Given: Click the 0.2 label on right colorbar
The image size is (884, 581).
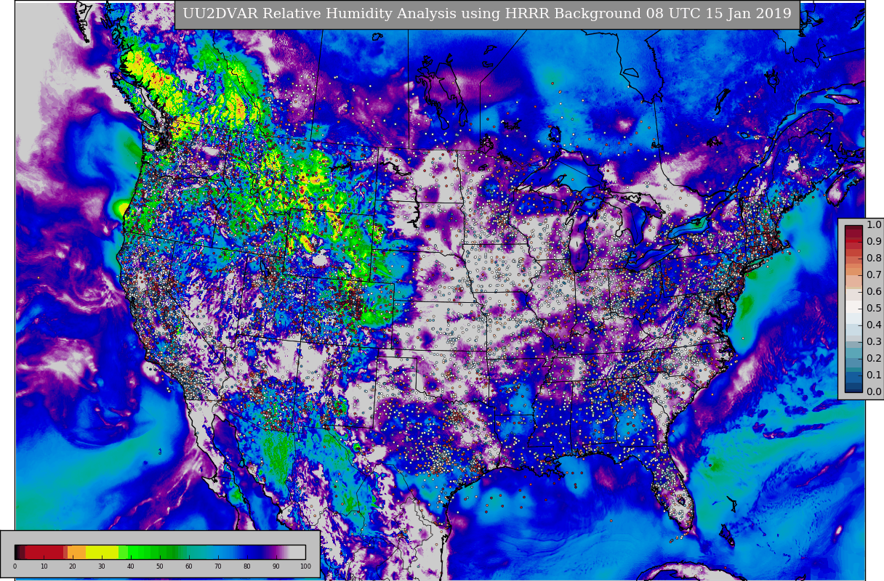Looking at the screenshot, I should tap(874, 359).
